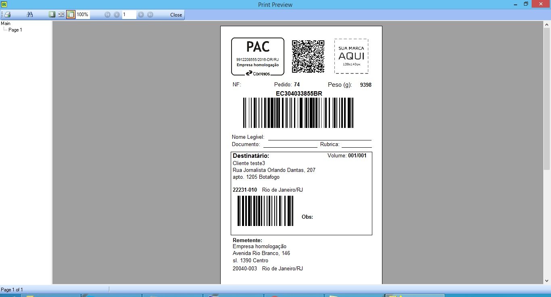This screenshot has width=551, height=297.
Task: Click the vertical scrollbar down arrow
Action: pos(547,280)
